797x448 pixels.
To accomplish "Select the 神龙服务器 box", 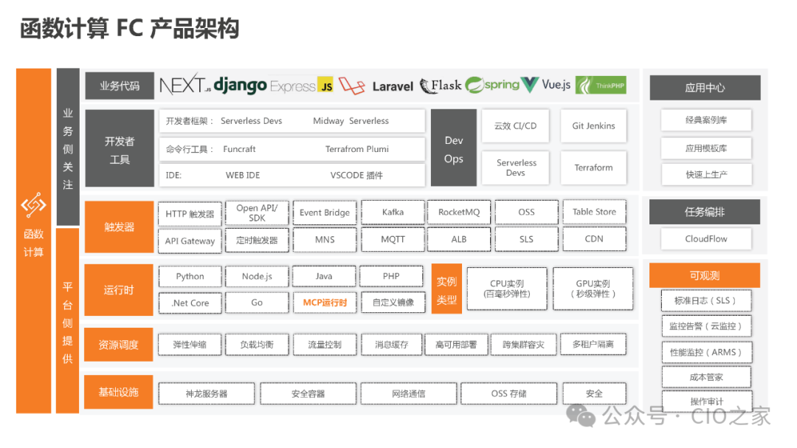I will pos(207,393).
